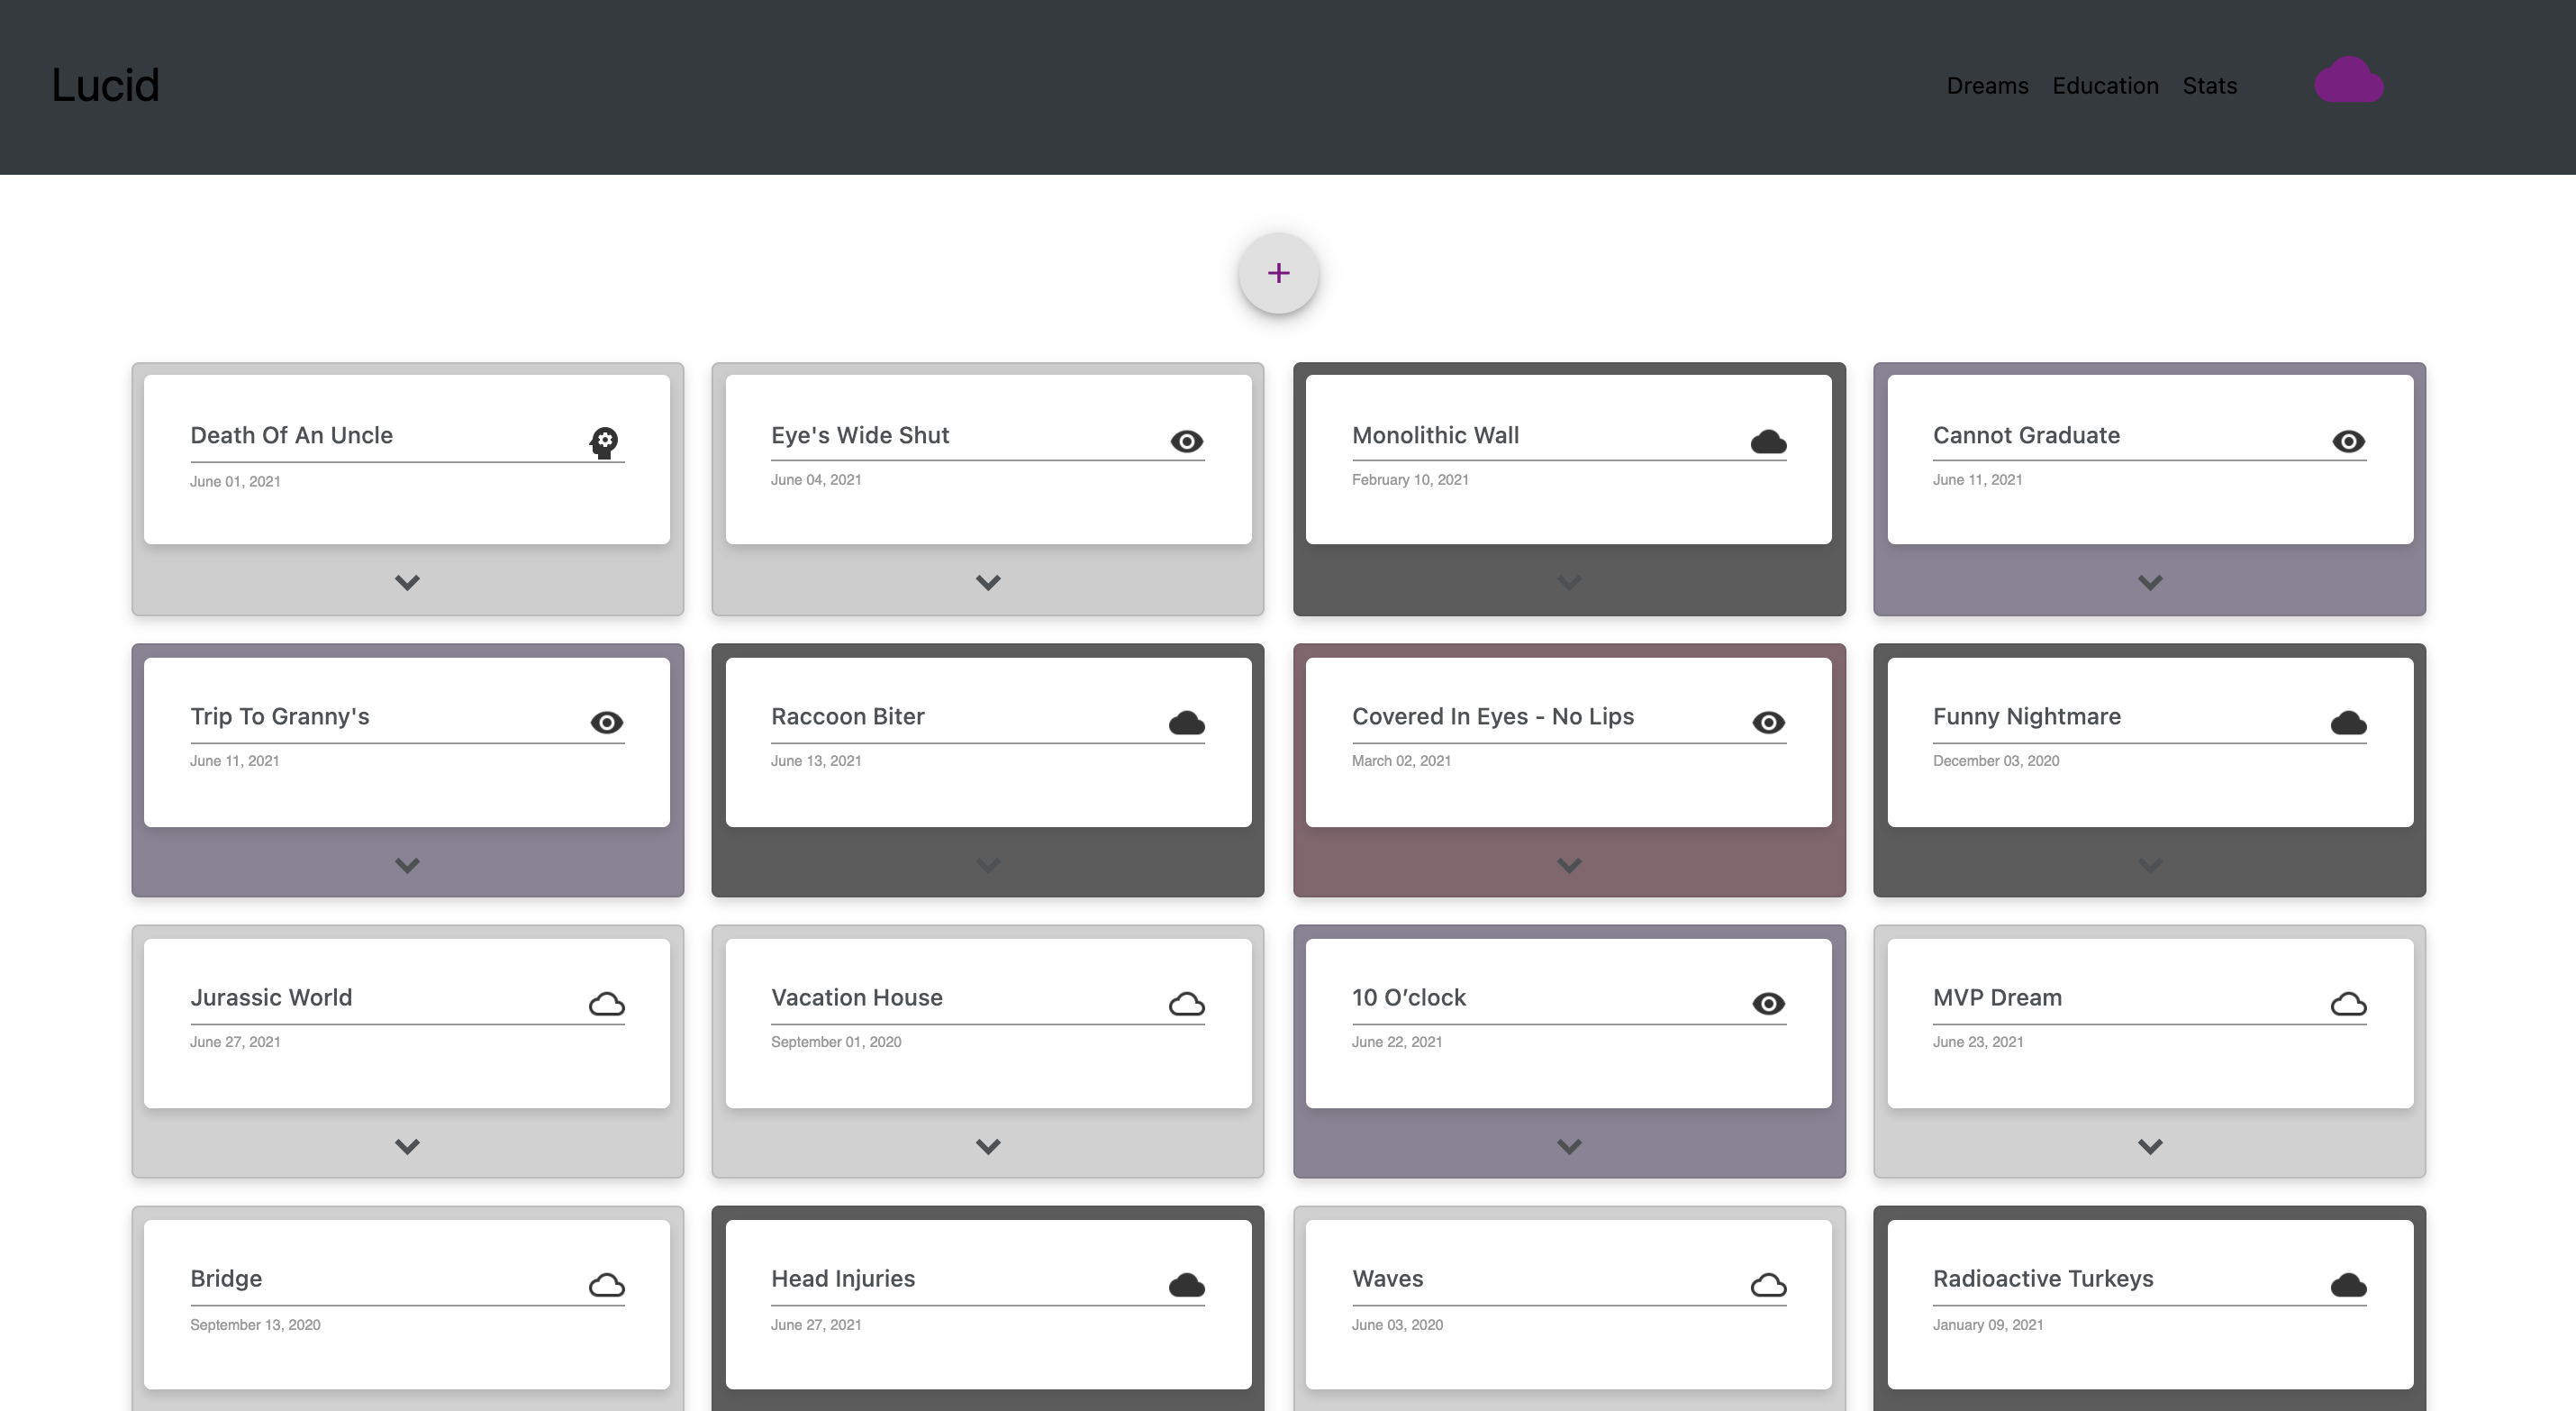Expand the Eye's Wide Shut card chevron
Viewport: 2576px width, 1411px height.
tap(988, 582)
